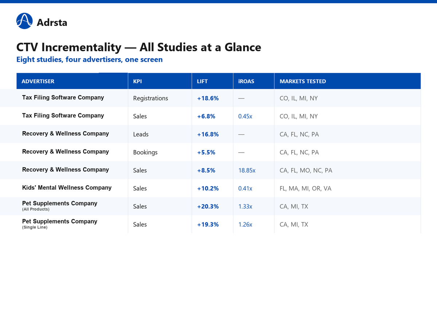Click the +18.6% lift value
This screenshot has height=327, width=437.
click(x=208, y=98)
